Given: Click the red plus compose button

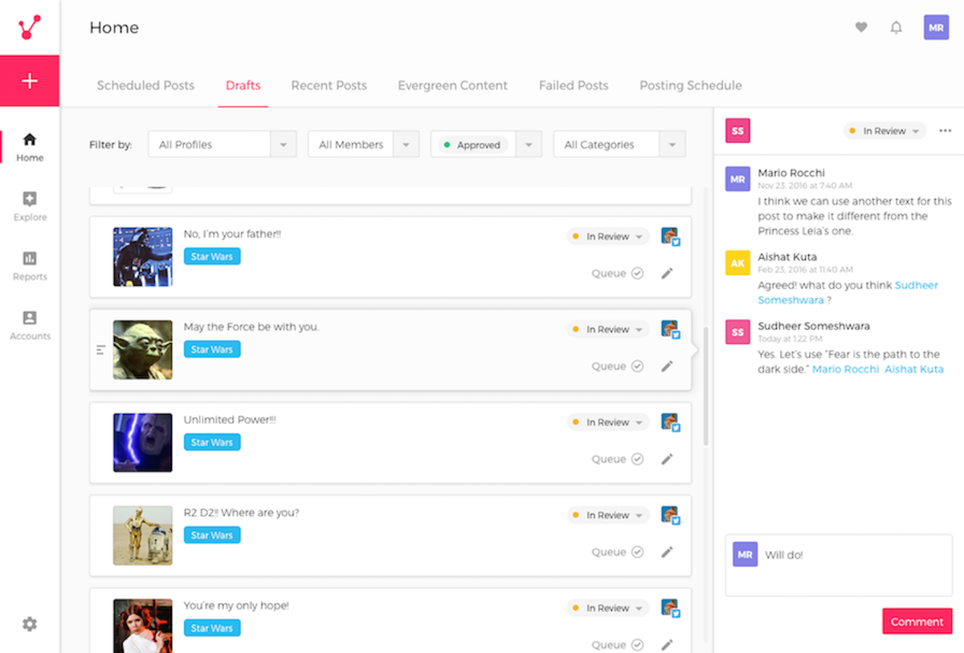Looking at the screenshot, I should point(30,80).
